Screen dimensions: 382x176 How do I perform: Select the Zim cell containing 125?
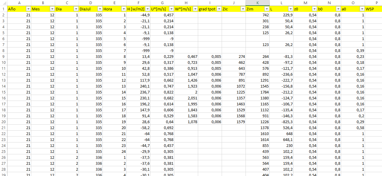click(257, 33)
